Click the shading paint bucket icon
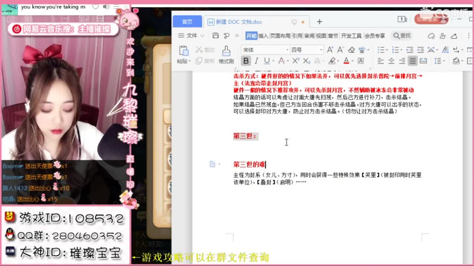This screenshot has height=266, width=474. point(457,61)
